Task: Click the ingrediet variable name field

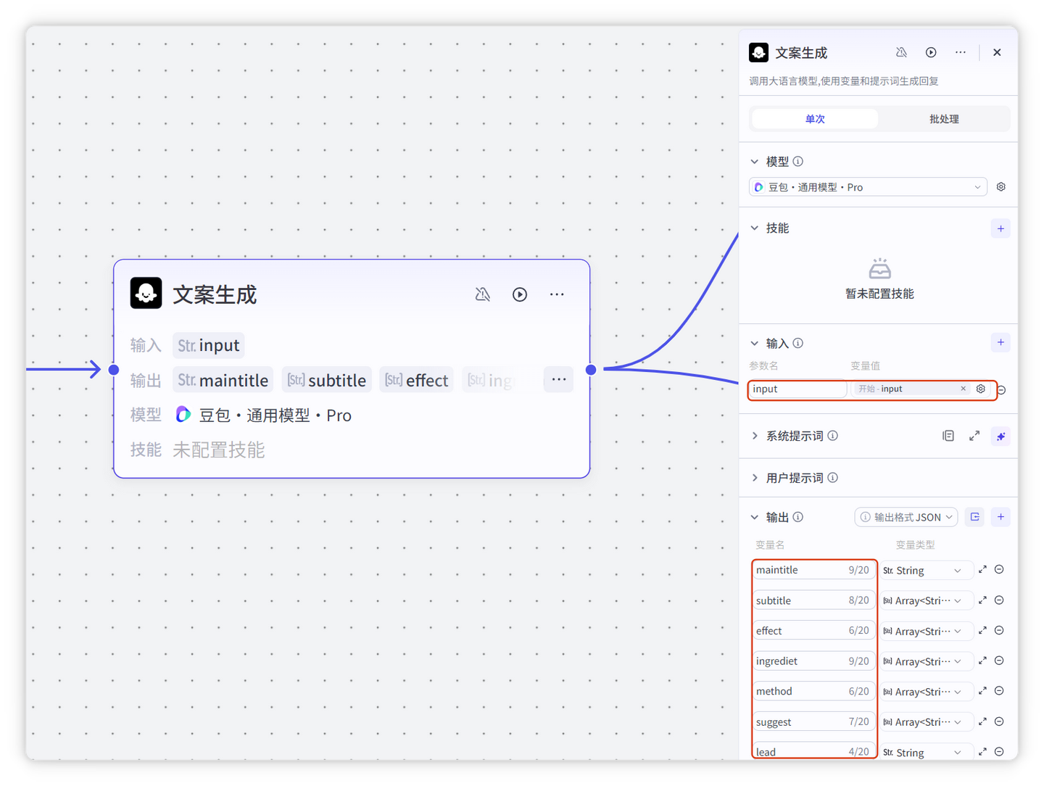Action: (x=797, y=661)
